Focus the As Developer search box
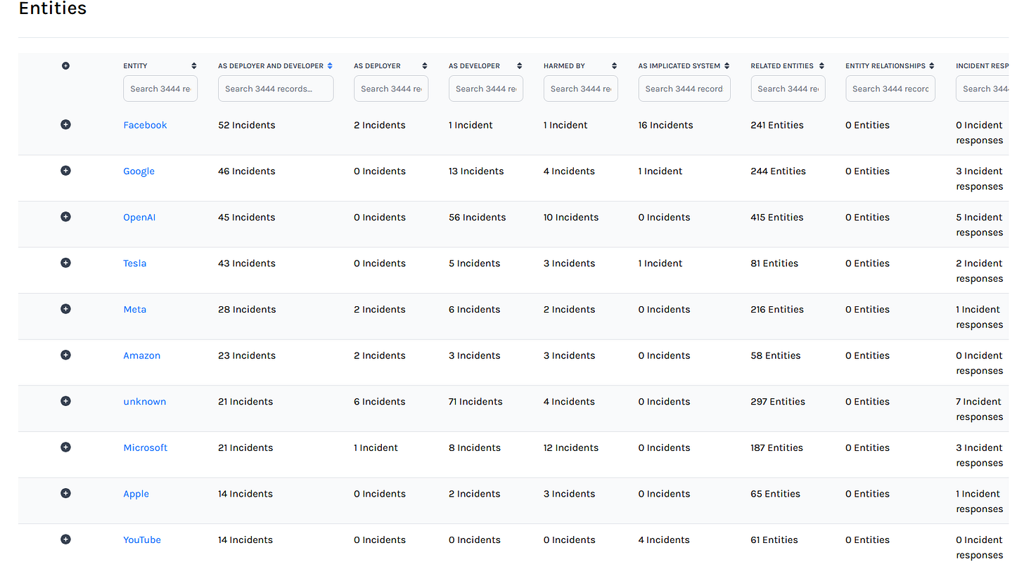Screen dimensions: 1024x569 (x=486, y=89)
